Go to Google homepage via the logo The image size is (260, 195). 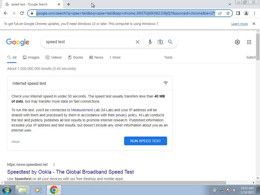(18, 42)
